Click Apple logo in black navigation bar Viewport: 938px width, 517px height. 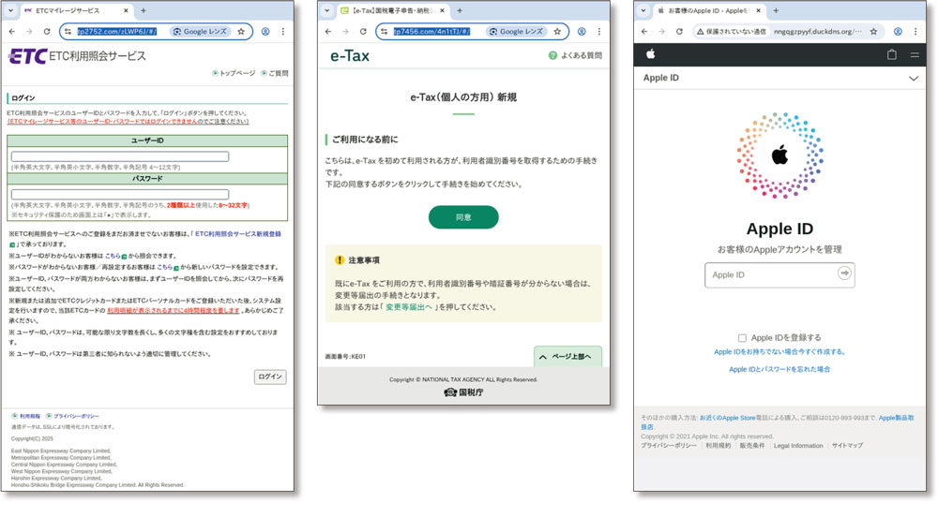point(651,54)
